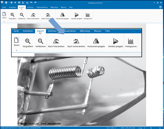Viewport: 164px width, 129px height.
Task: Pause live video with pause icon
Action: click(15, 3)
